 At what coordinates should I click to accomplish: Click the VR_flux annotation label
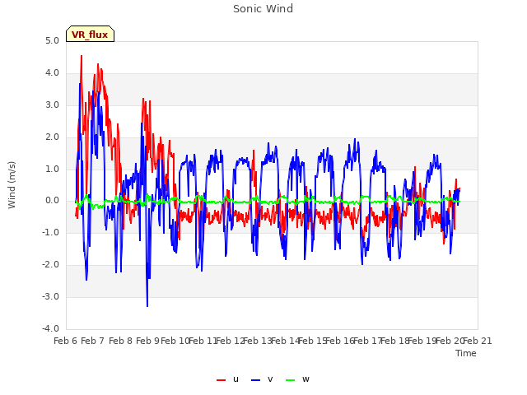click(90, 35)
